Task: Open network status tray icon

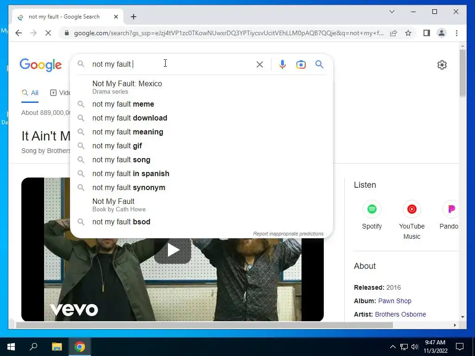Action: 404,347
